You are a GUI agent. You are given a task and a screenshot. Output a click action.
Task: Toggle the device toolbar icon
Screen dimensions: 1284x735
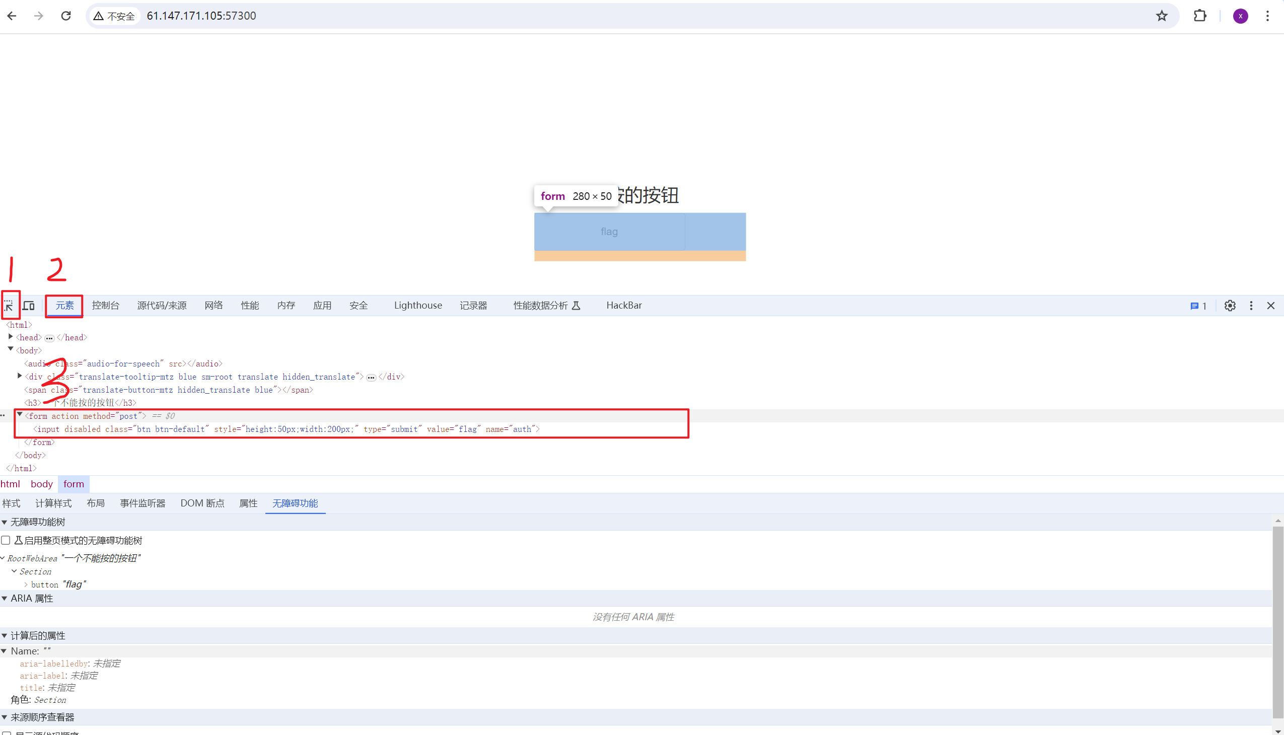[x=29, y=306]
